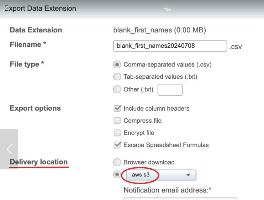The width and height of the screenshot is (264, 200).
Task: Uncheck Include column headers
Action: [x=117, y=109]
